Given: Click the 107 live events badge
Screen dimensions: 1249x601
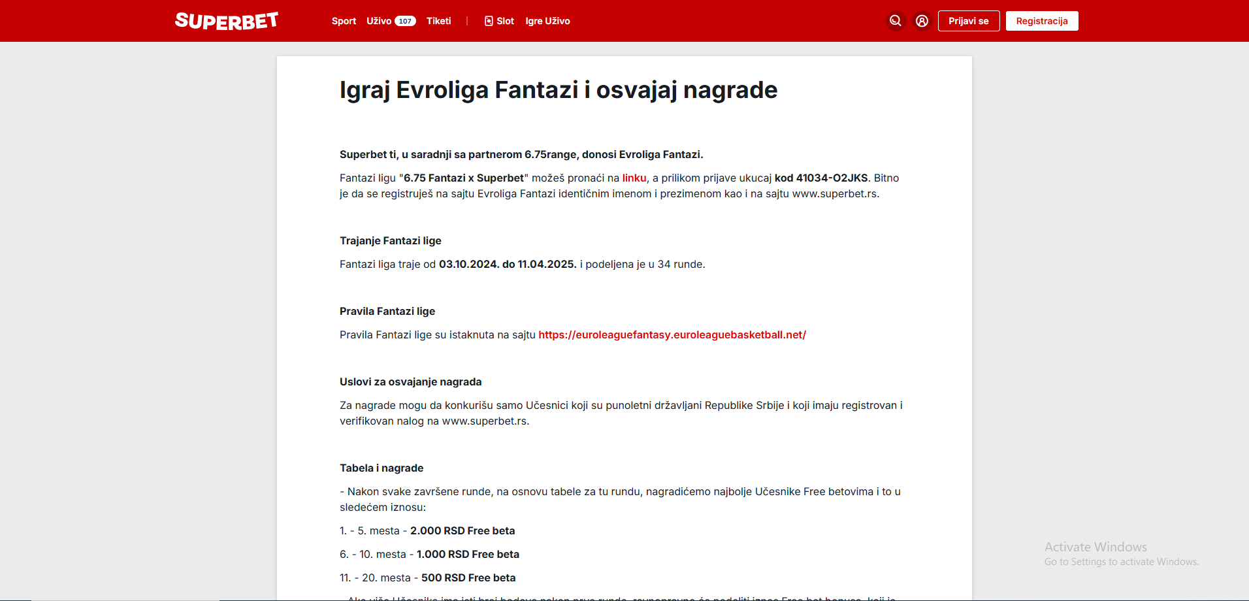Looking at the screenshot, I should click(406, 21).
